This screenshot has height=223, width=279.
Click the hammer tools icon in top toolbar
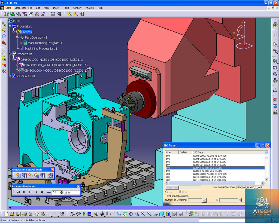(x=43, y=14)
